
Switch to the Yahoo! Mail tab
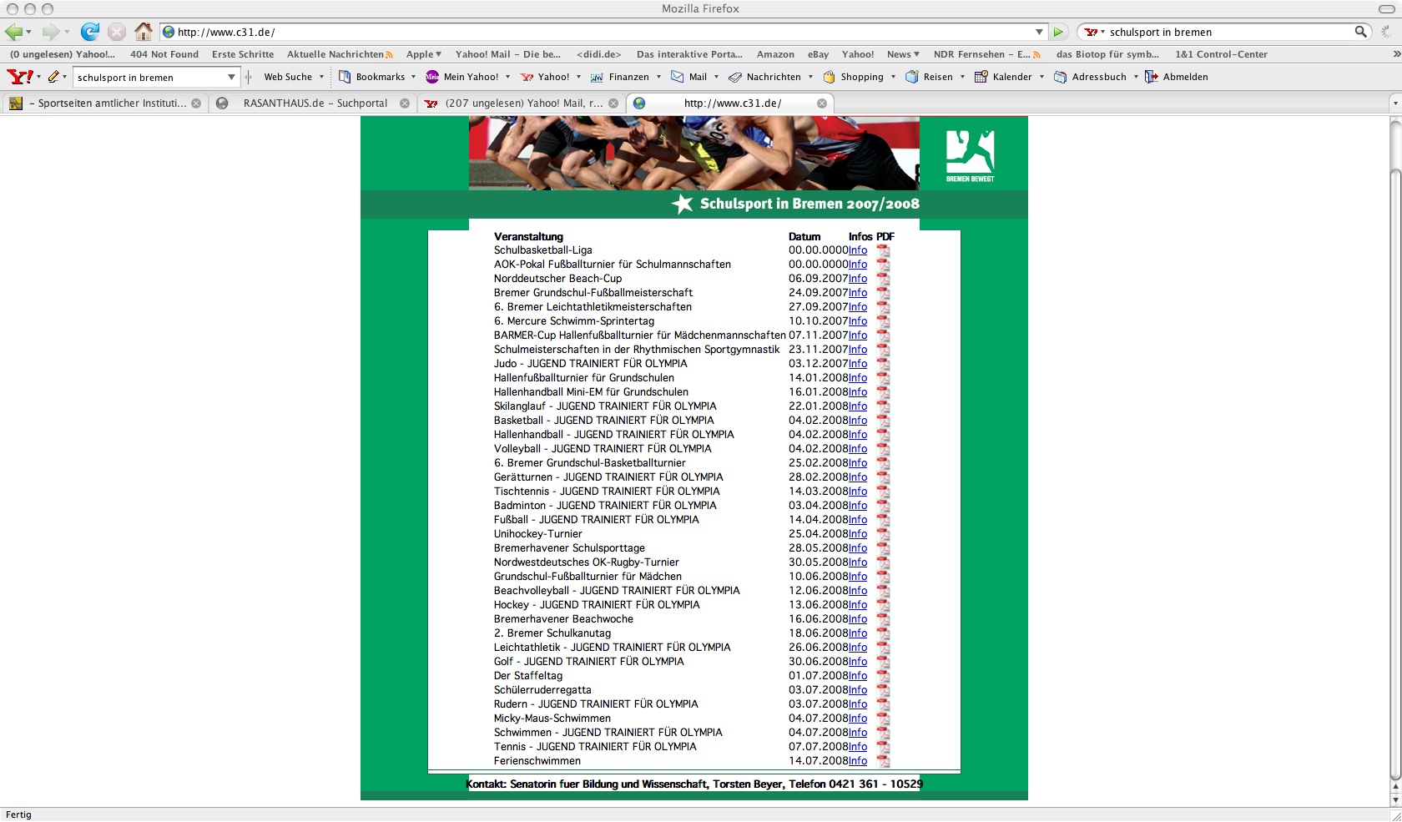(523, 103)
